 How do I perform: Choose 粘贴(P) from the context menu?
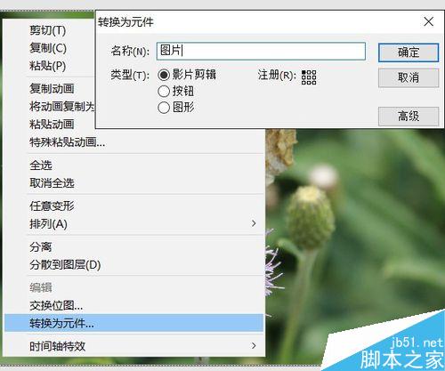pyautogui.click(x=49, y=66)
